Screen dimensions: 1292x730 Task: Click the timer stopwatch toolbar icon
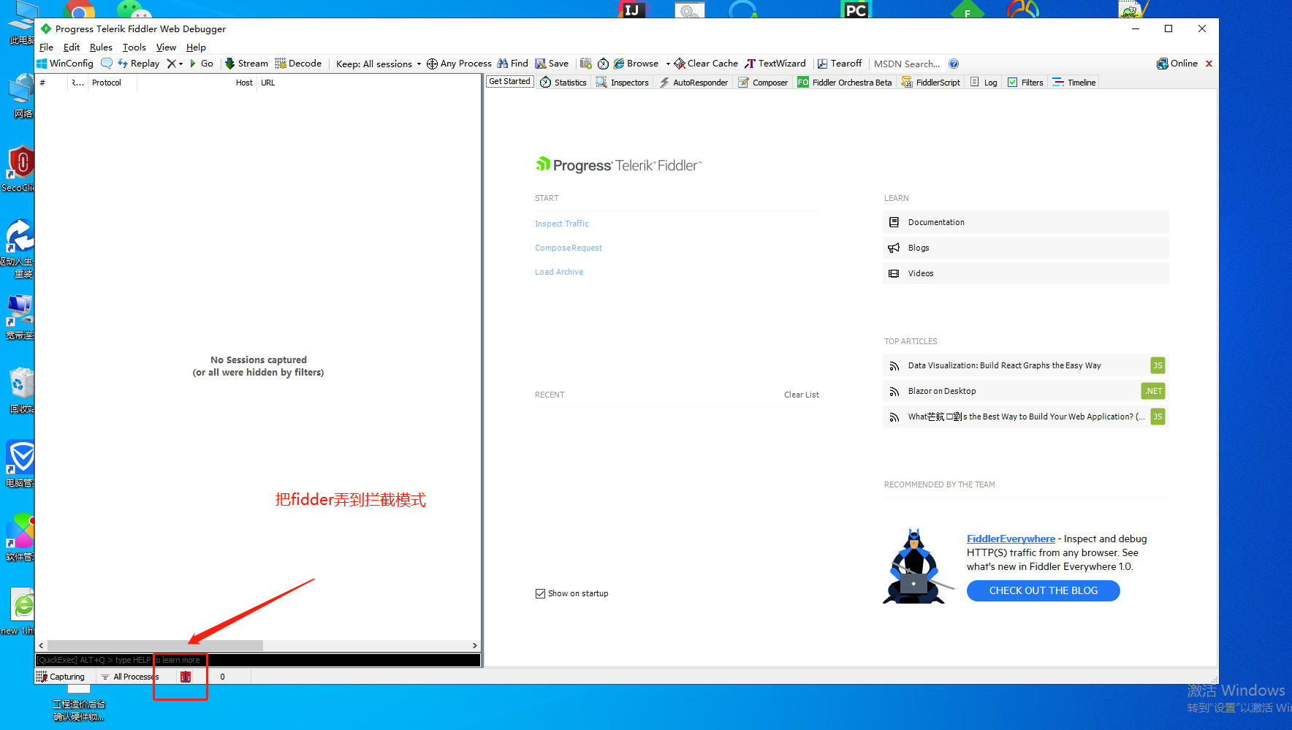(x=603, y=64)
